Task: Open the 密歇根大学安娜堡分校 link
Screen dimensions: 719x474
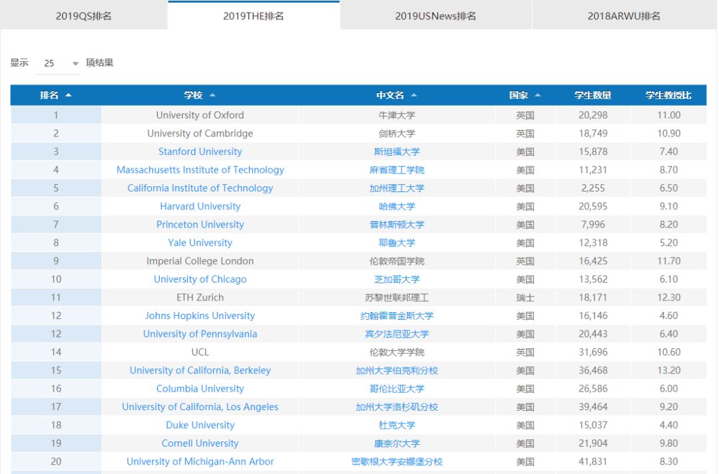Action: tap(397, 461)
